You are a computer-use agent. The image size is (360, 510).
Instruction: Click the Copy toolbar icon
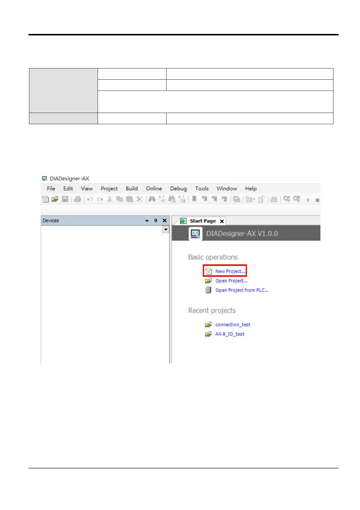click(x=119, y=199)
